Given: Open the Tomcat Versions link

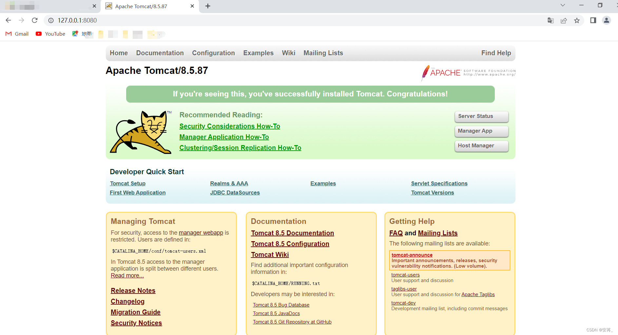Looking at the screenshot, I should 433,193.
